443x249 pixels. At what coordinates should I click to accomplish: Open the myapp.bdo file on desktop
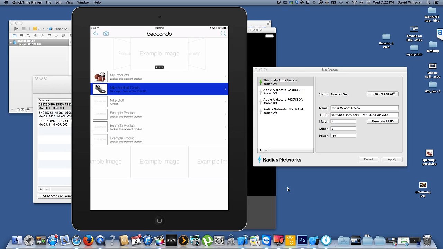click(414, 50)
